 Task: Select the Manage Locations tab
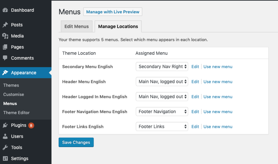(x=118, y=27)
